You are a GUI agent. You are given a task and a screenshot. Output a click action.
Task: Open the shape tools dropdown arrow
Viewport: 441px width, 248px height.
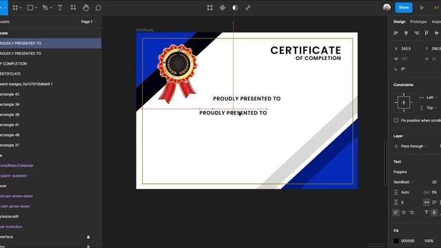[x=36, y=8]
